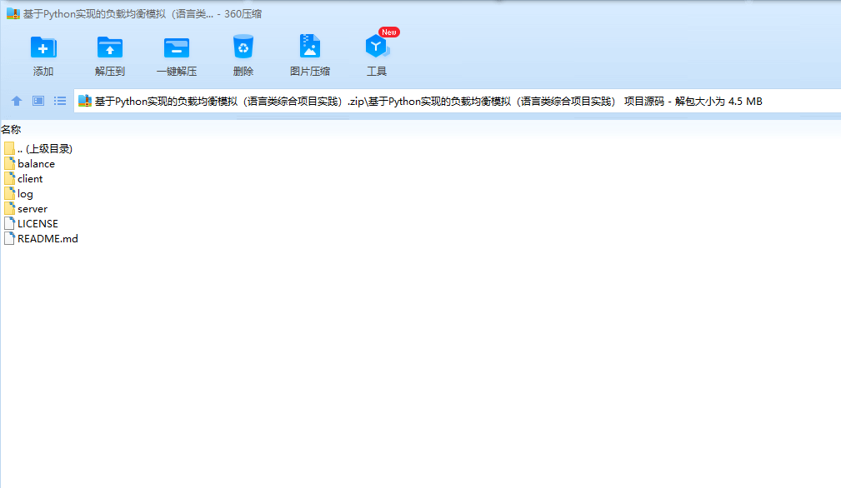Go up one level with the arrow icon
The width and height of the screenshot is (841, 488).
[x=17, y=101]
